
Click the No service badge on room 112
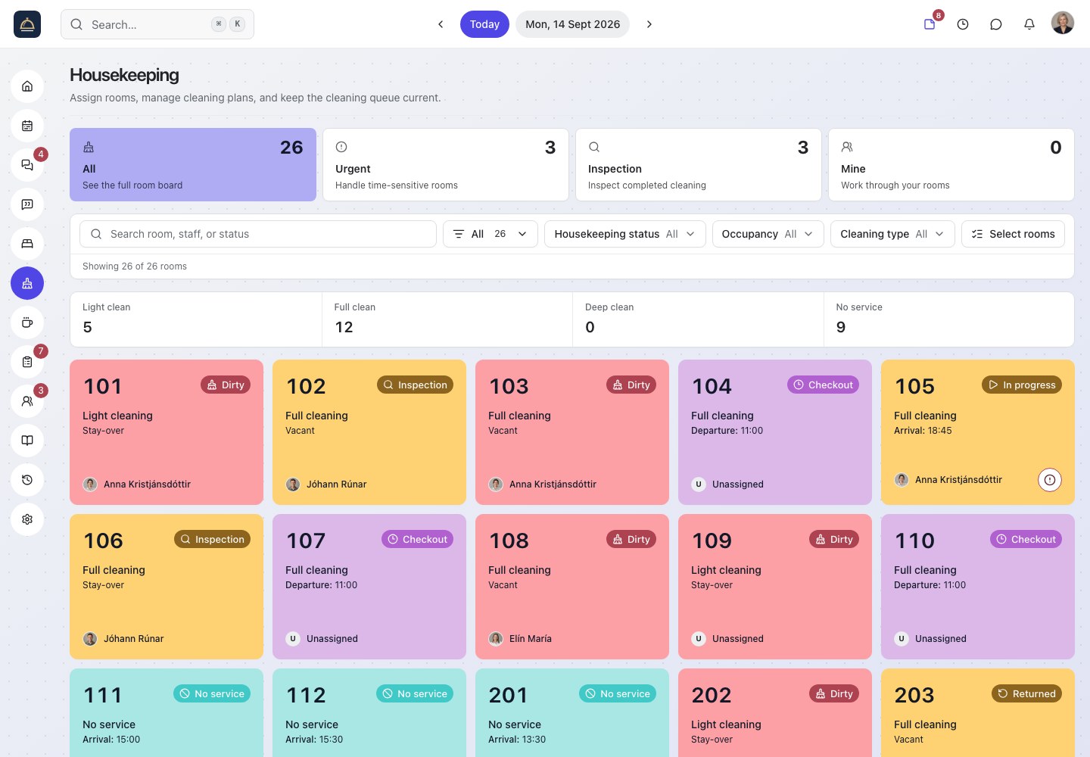tap(415, 693)
